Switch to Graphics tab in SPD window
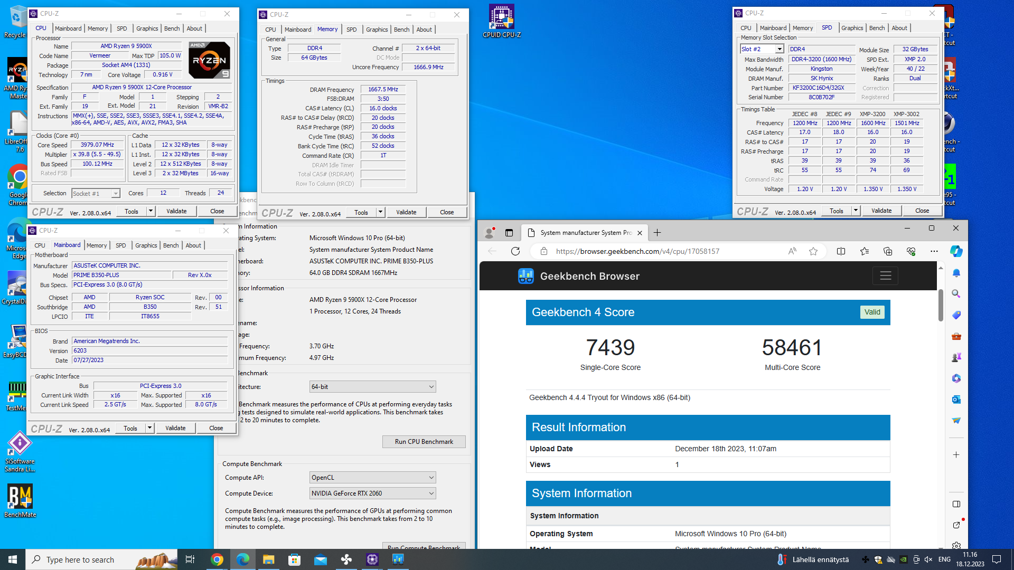The image size is (1014, 570). pos(852,28)
